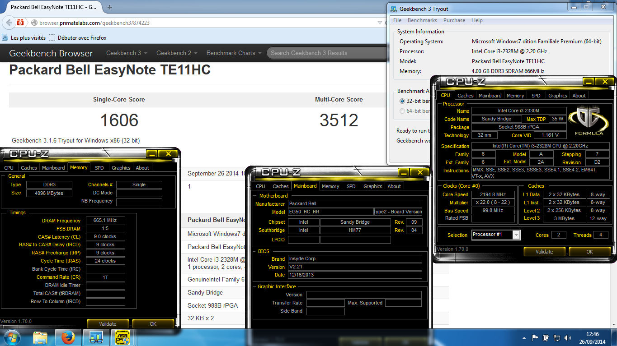Click the Firefox address bar
This screenshot has height=346, width=617.
coord(203,23)
